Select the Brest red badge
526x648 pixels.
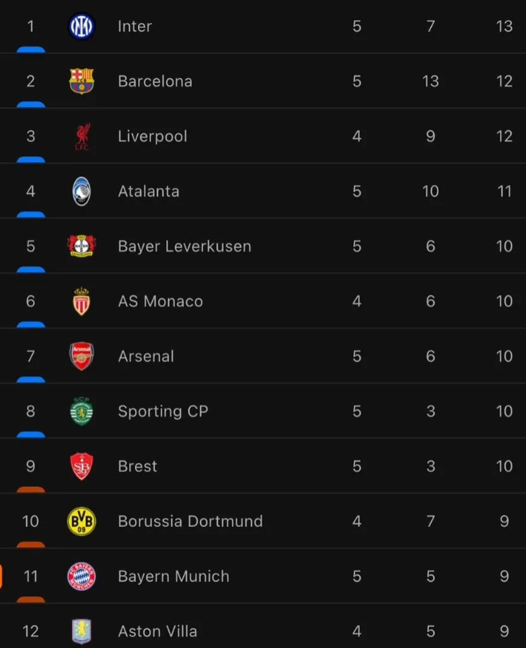coord(81,466)
